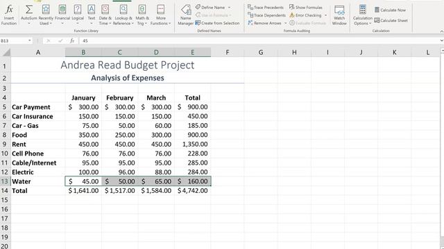
Task: Expand Define Name dropdown arrow
Action: click(x=229, y=8)
